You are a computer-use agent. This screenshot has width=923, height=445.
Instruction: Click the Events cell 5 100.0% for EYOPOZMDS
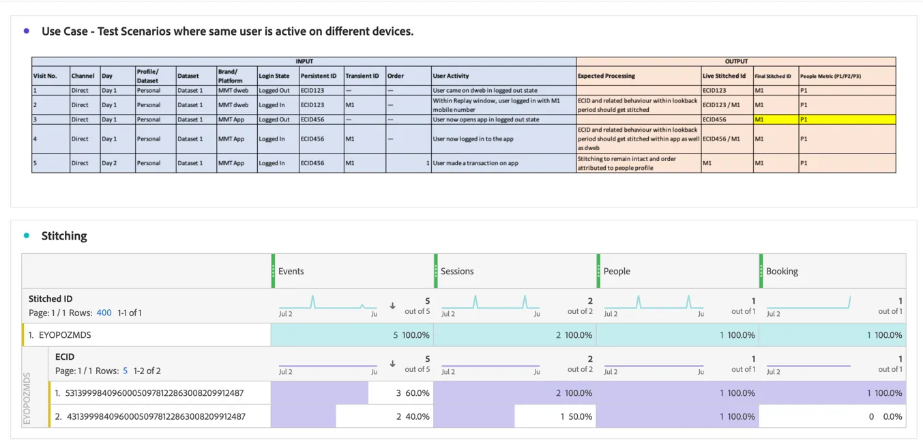point(352,335)
